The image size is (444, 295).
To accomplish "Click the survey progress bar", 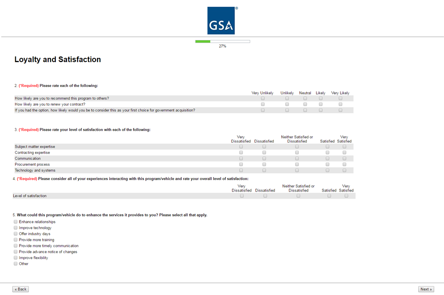I will point(222,41).
